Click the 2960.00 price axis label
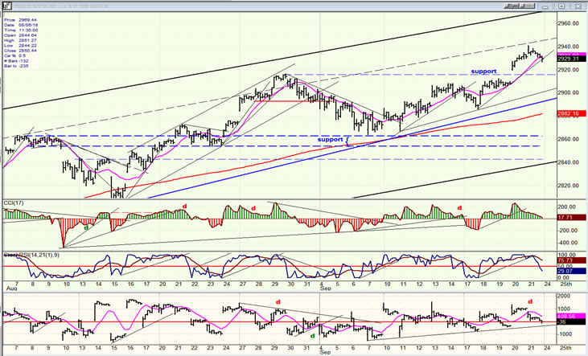Screen dimensions: 588x356 (570, 23)
